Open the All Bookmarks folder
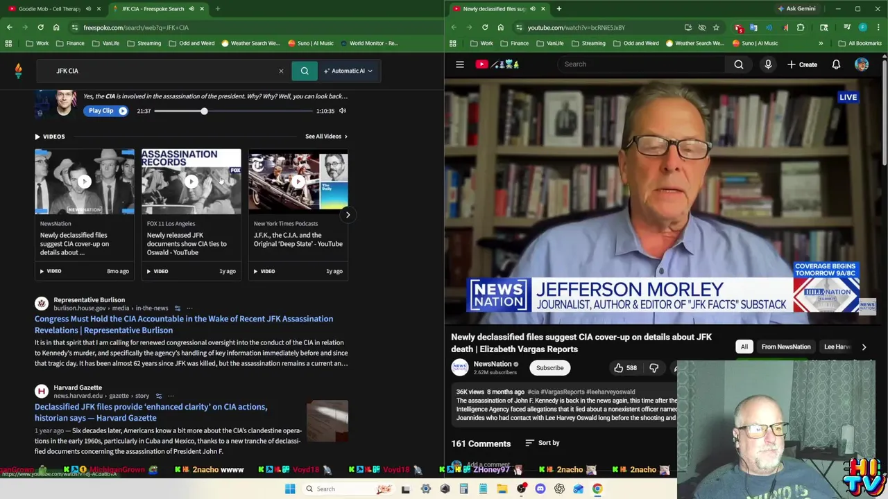The image size is (888, 499). (860, 43)
